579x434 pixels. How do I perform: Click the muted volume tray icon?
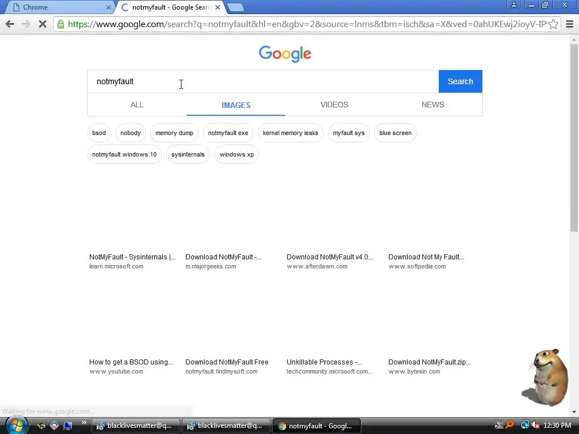[535, 425]
